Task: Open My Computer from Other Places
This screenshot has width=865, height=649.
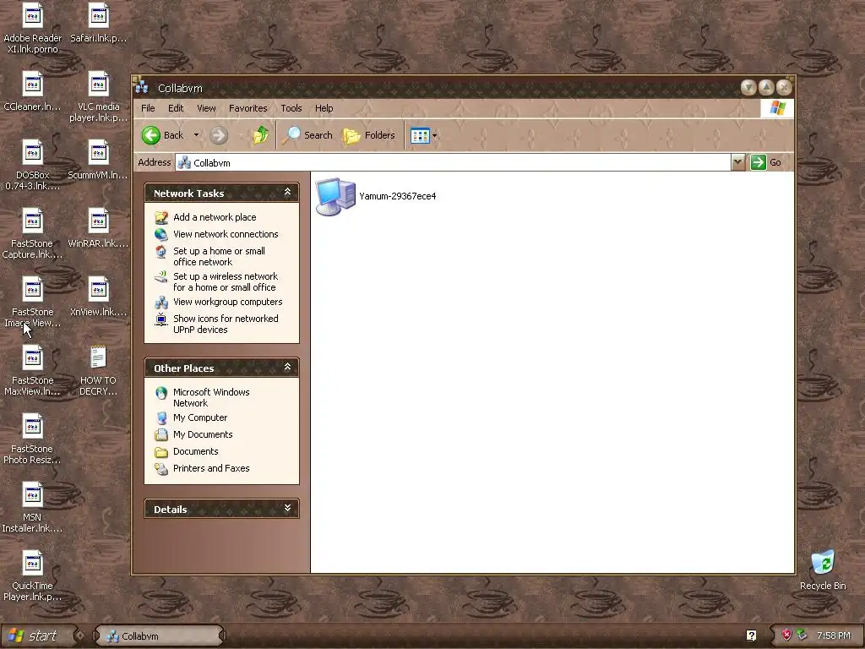Action: pos(200,417)
